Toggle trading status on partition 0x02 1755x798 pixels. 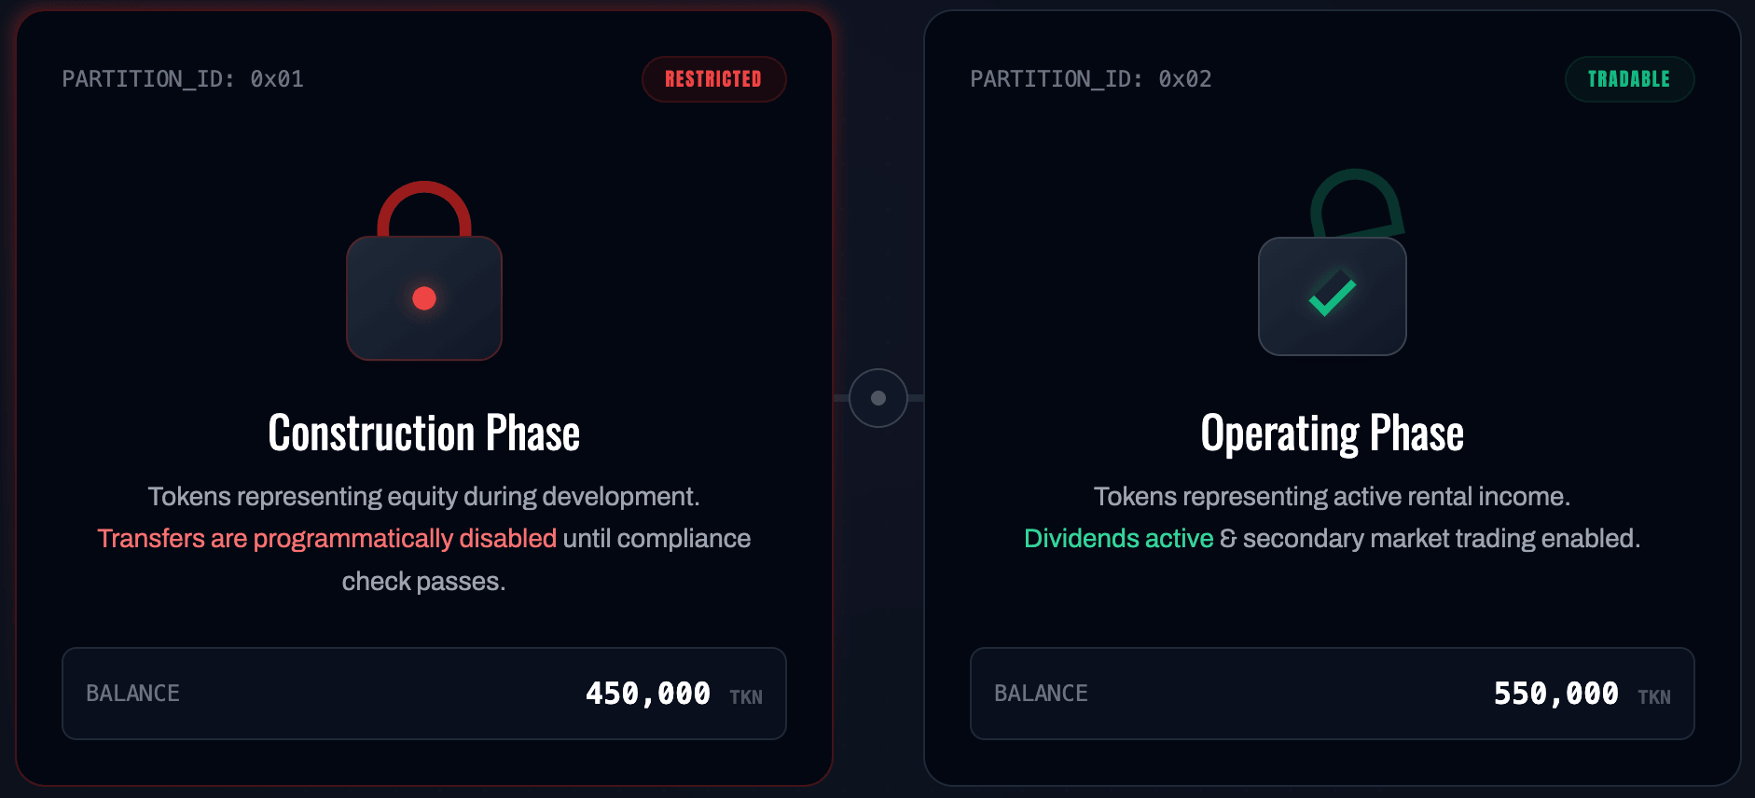(x=1629, y=79)
